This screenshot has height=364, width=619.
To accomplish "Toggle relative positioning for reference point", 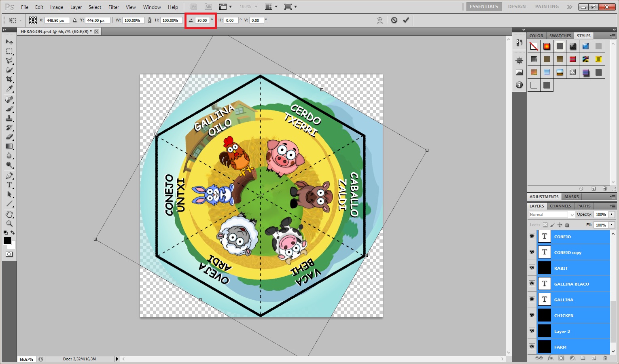I will coord(74,20).
